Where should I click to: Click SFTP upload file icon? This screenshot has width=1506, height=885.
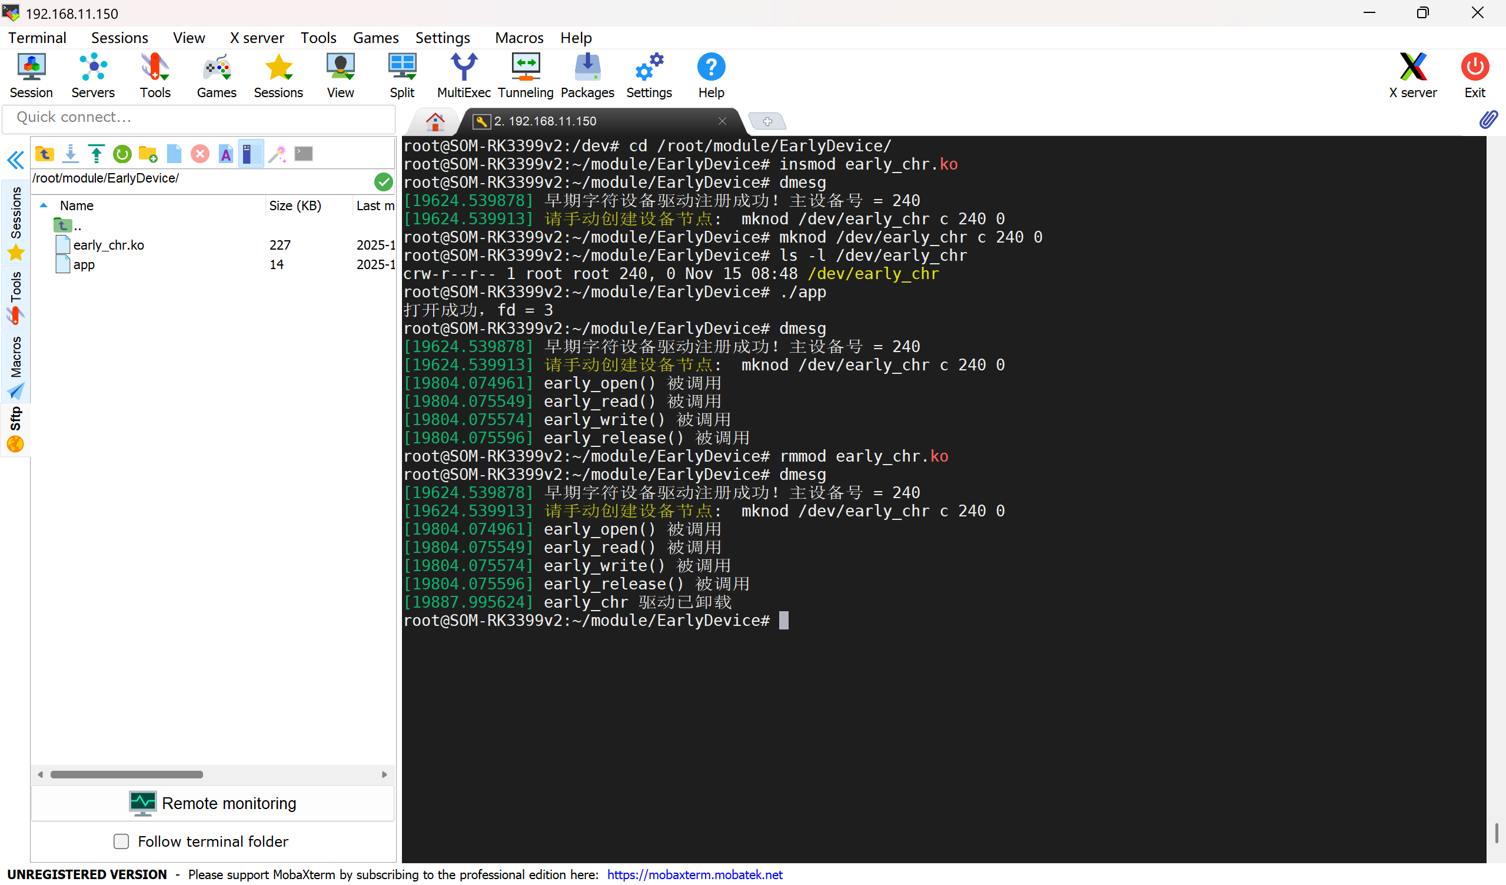[x=96, y=154]
